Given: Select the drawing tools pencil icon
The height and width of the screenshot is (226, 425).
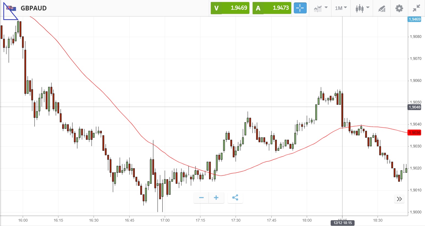Looking at the screenshot, I should click(x=382, y=9).
